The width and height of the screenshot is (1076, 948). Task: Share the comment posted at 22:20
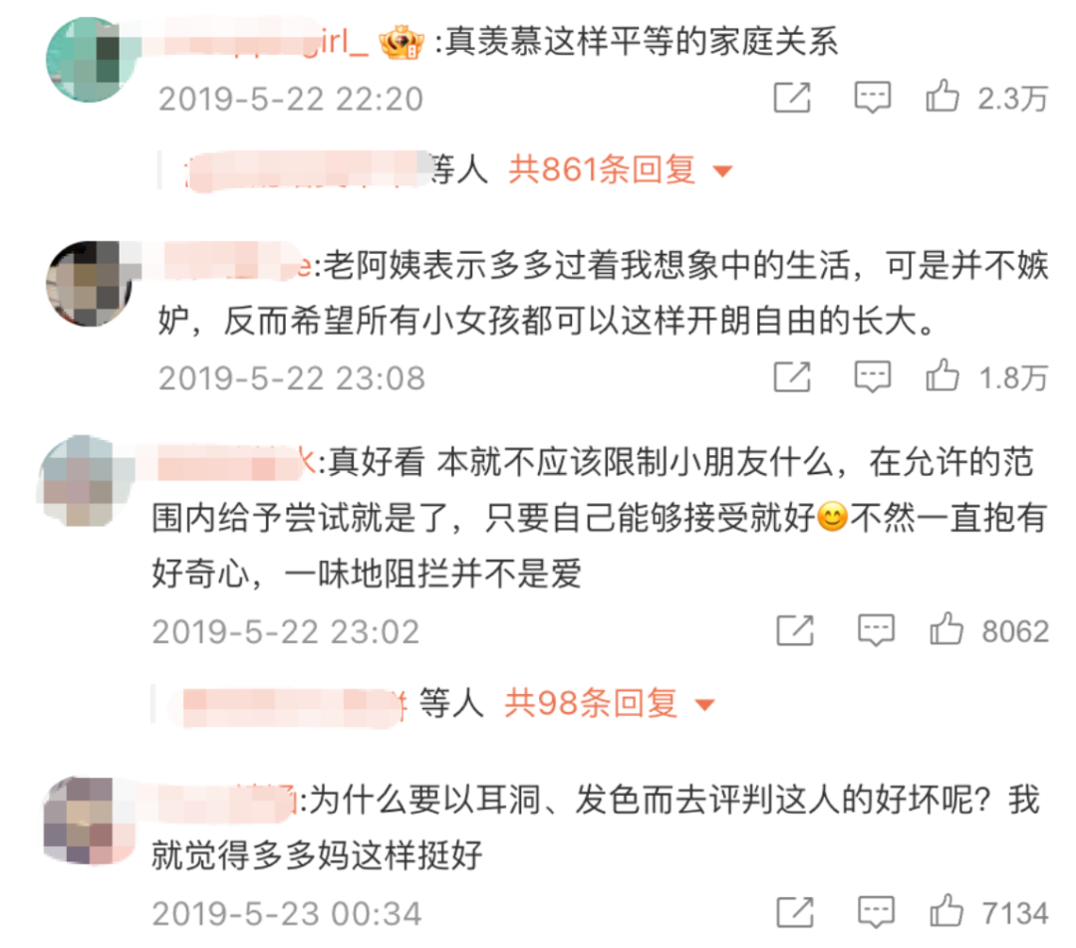[792, 97]
